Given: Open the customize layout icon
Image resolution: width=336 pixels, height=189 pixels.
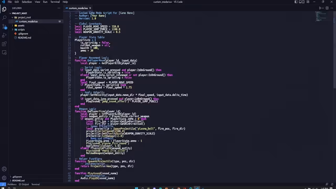Looking at the screenshot, I should coord(308,2).
